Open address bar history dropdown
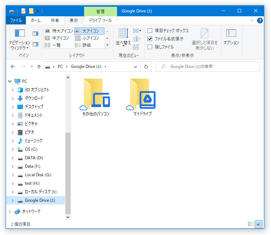The image size is (271, 235). click(135, 67)
